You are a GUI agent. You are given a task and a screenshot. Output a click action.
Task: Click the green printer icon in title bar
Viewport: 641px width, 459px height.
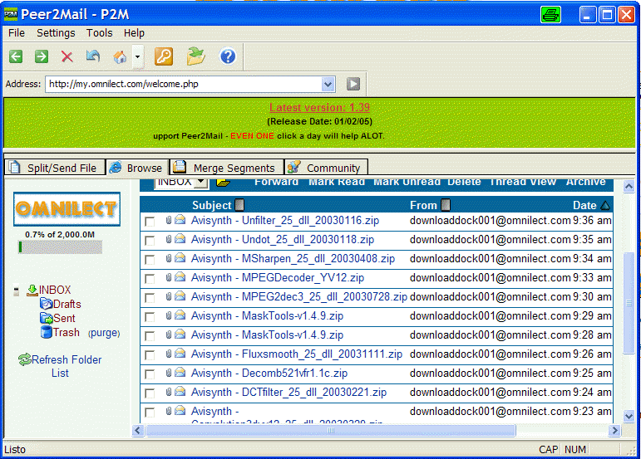coord(550,15)
